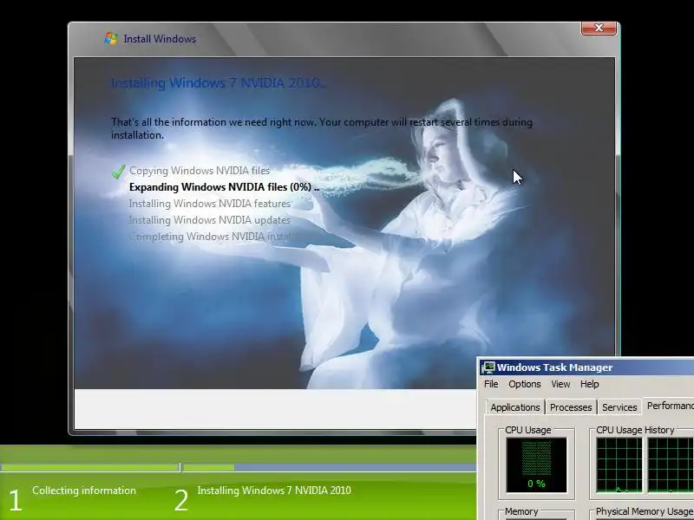Click the 'Installing Windows 7 NVIDIA 2010...' heading

218,82
